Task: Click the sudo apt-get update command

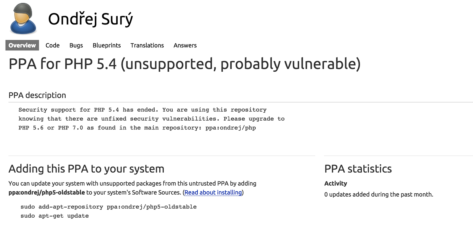Action: 55,216
